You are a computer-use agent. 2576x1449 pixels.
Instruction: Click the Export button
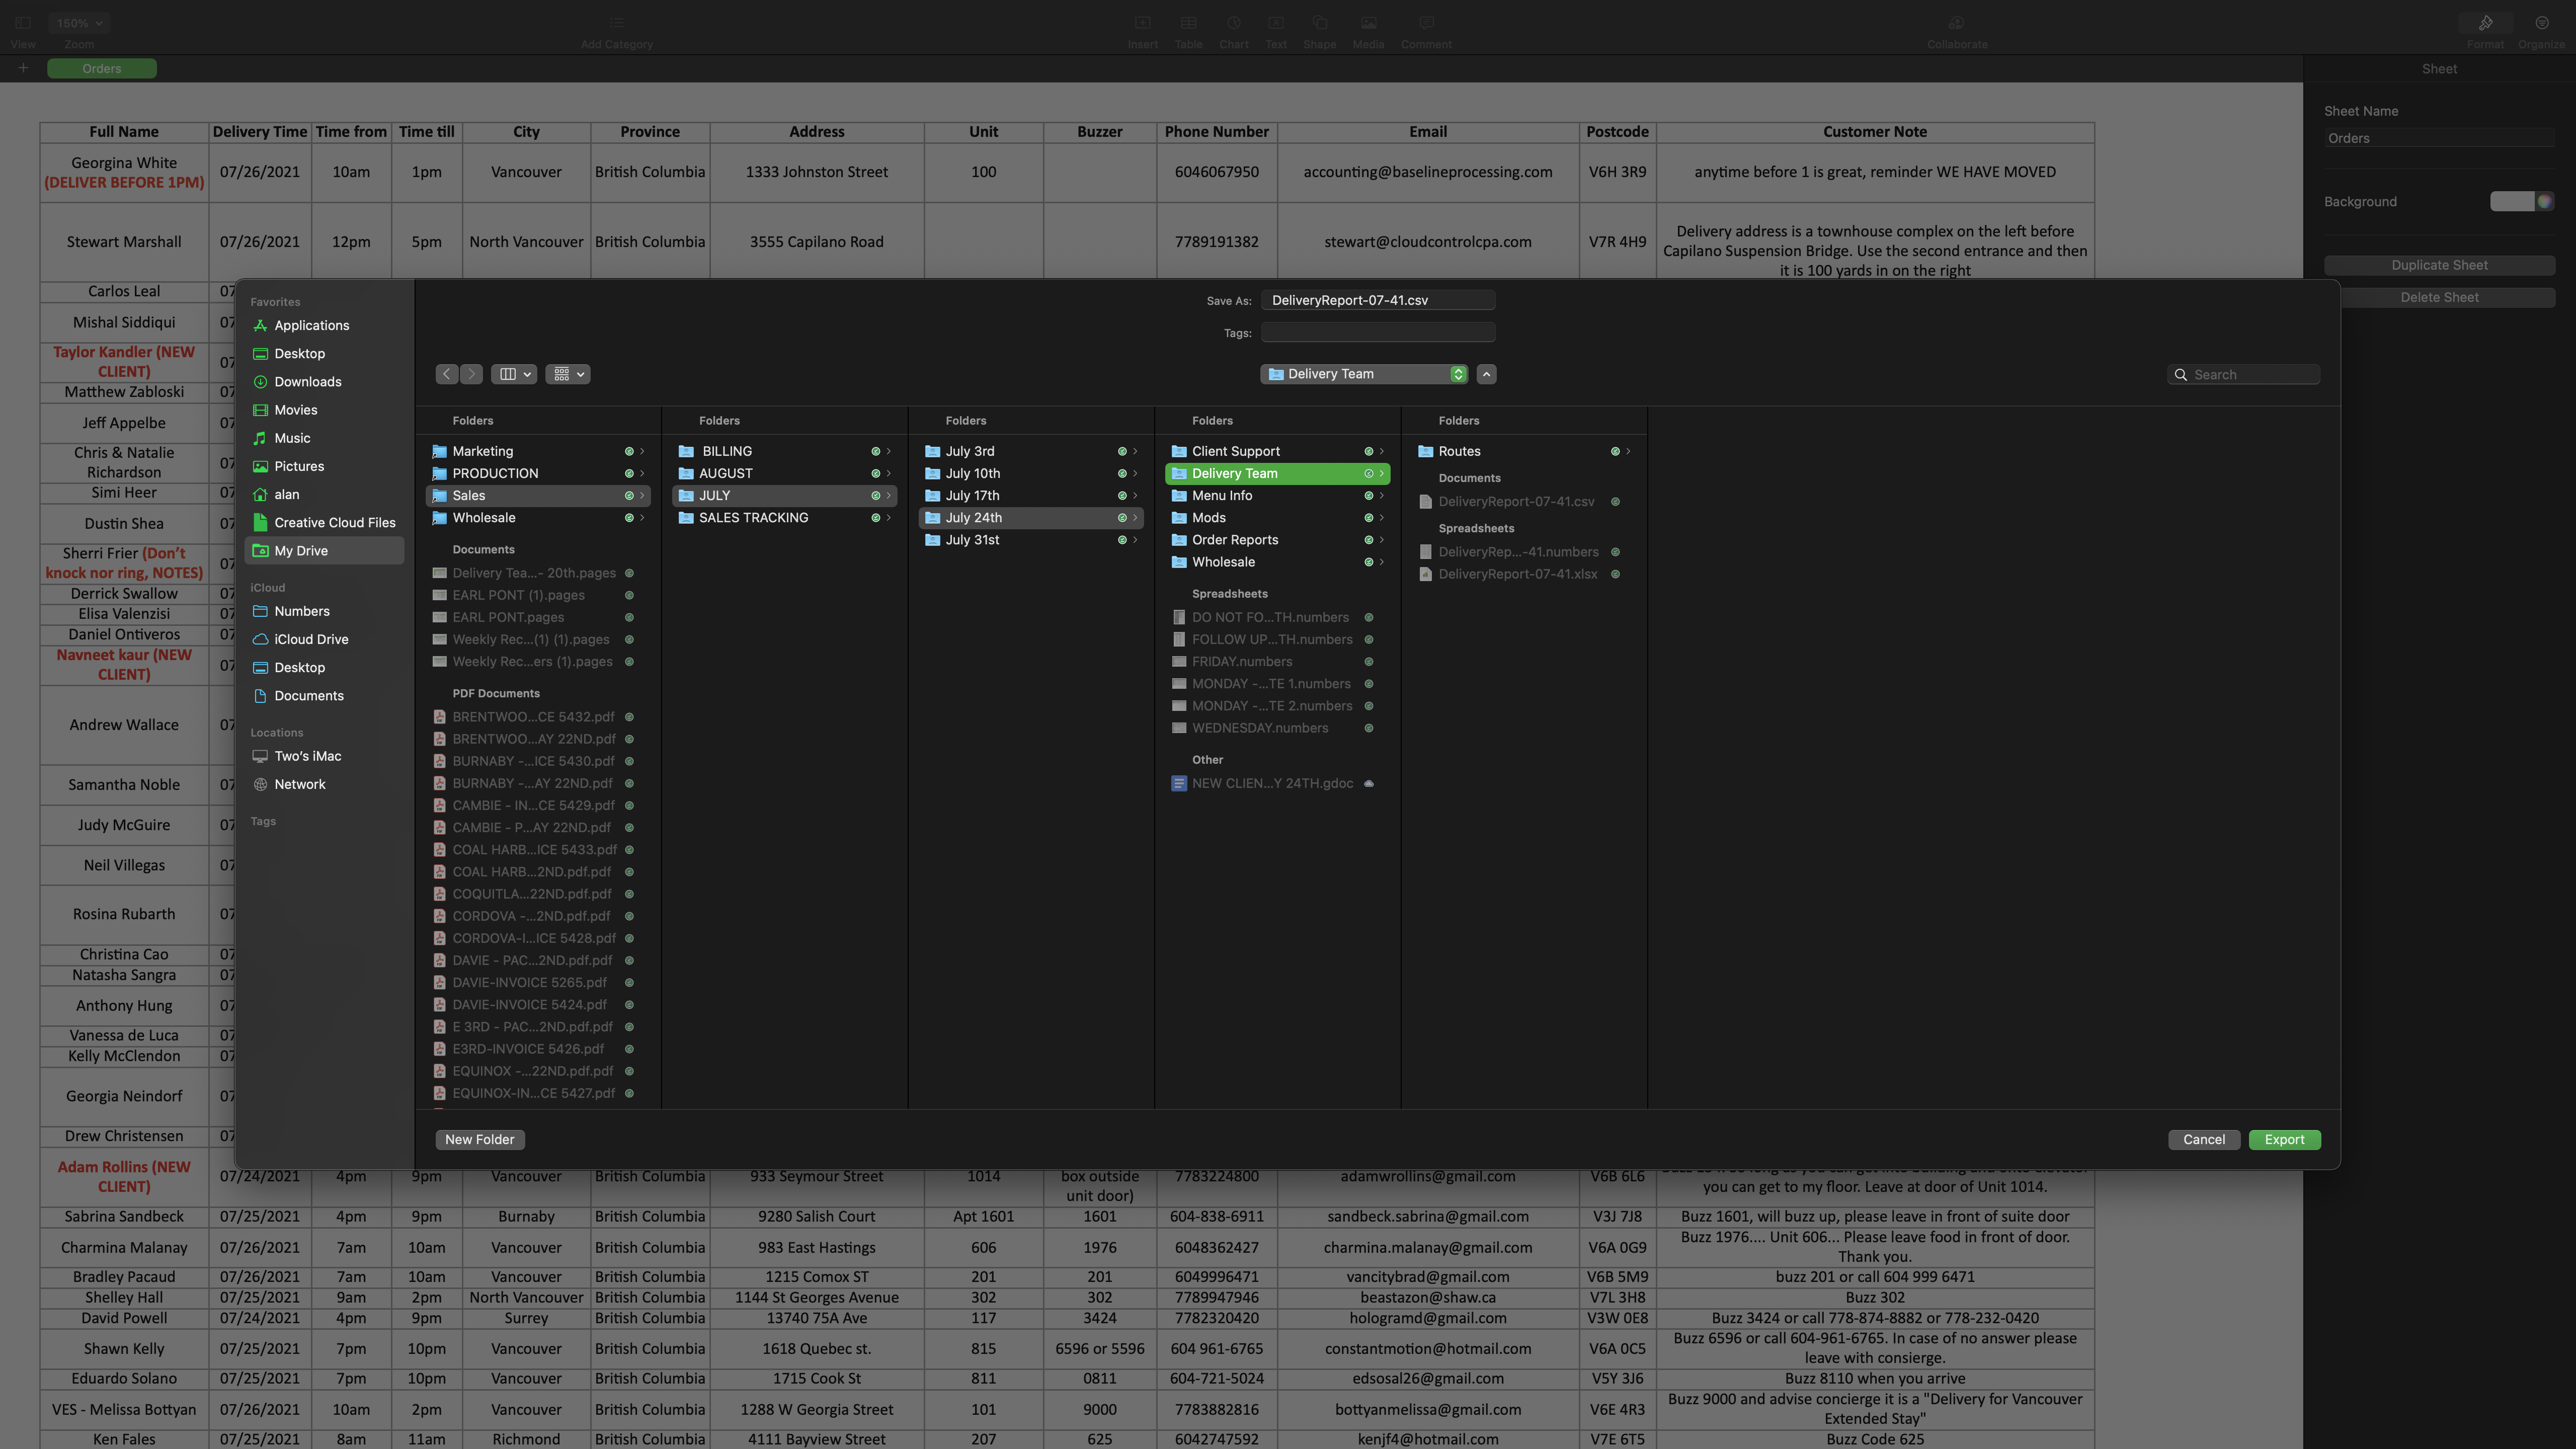click(2283, 1140)
